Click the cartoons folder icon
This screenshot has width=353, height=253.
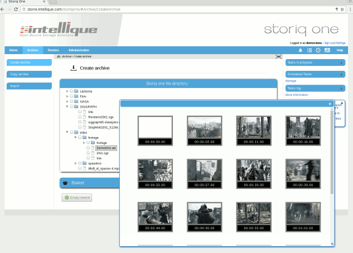click(x=76, y=91)
